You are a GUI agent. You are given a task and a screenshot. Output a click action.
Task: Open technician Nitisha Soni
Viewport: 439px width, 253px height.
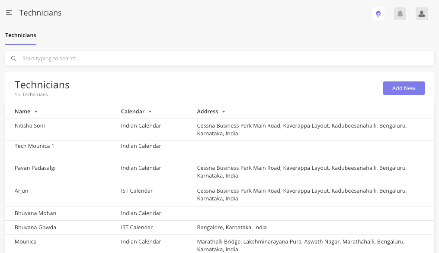point(220,130)
